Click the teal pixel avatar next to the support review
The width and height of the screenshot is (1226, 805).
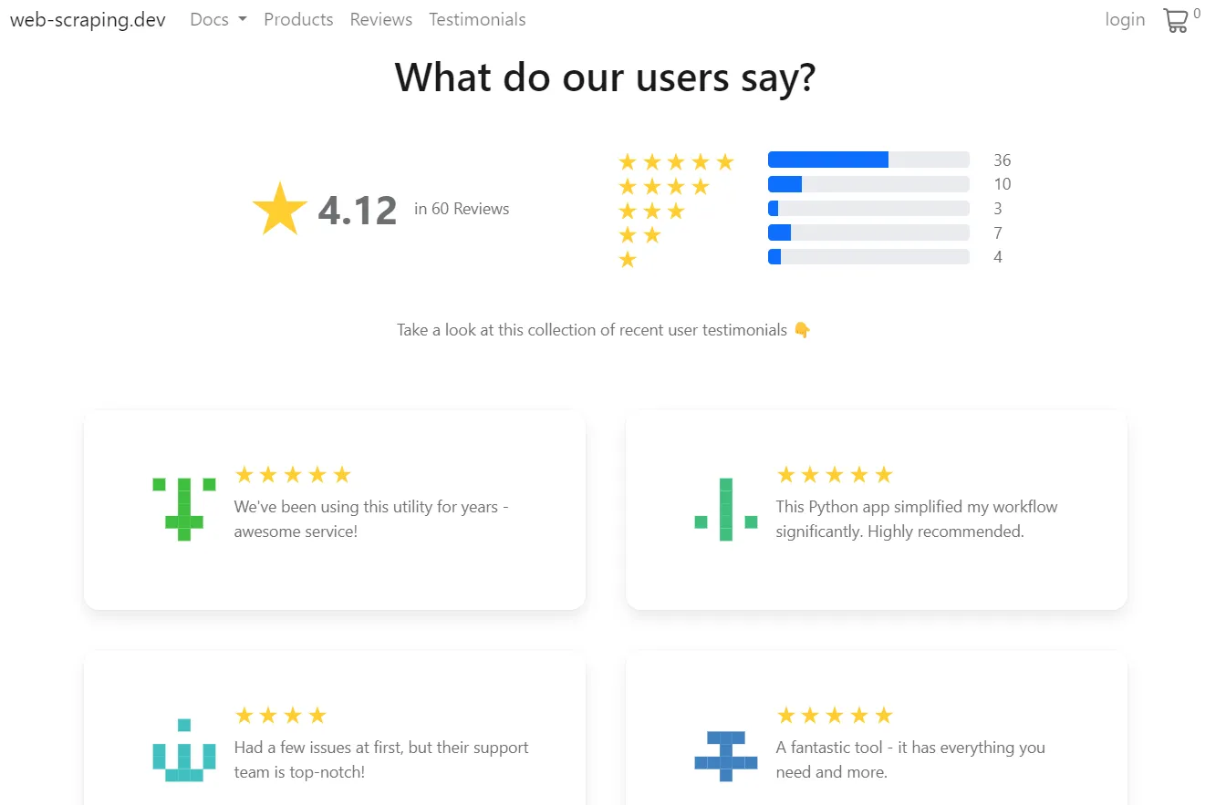[x=183, y=752]
